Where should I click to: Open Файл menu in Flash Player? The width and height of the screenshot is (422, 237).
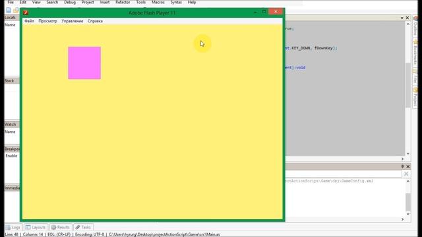pos(29,21)
